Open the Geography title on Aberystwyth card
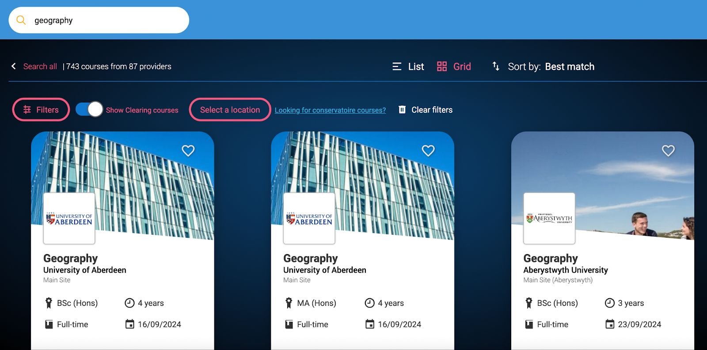Screen dimensions: 707x350 551,258
